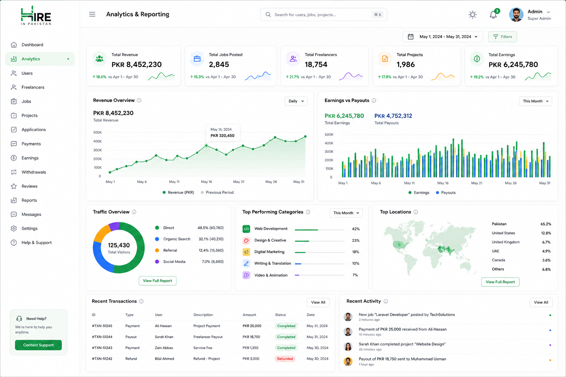Open notifications bell icon
The width and height of the screenshot is (566, 377).
click(493, 15)
